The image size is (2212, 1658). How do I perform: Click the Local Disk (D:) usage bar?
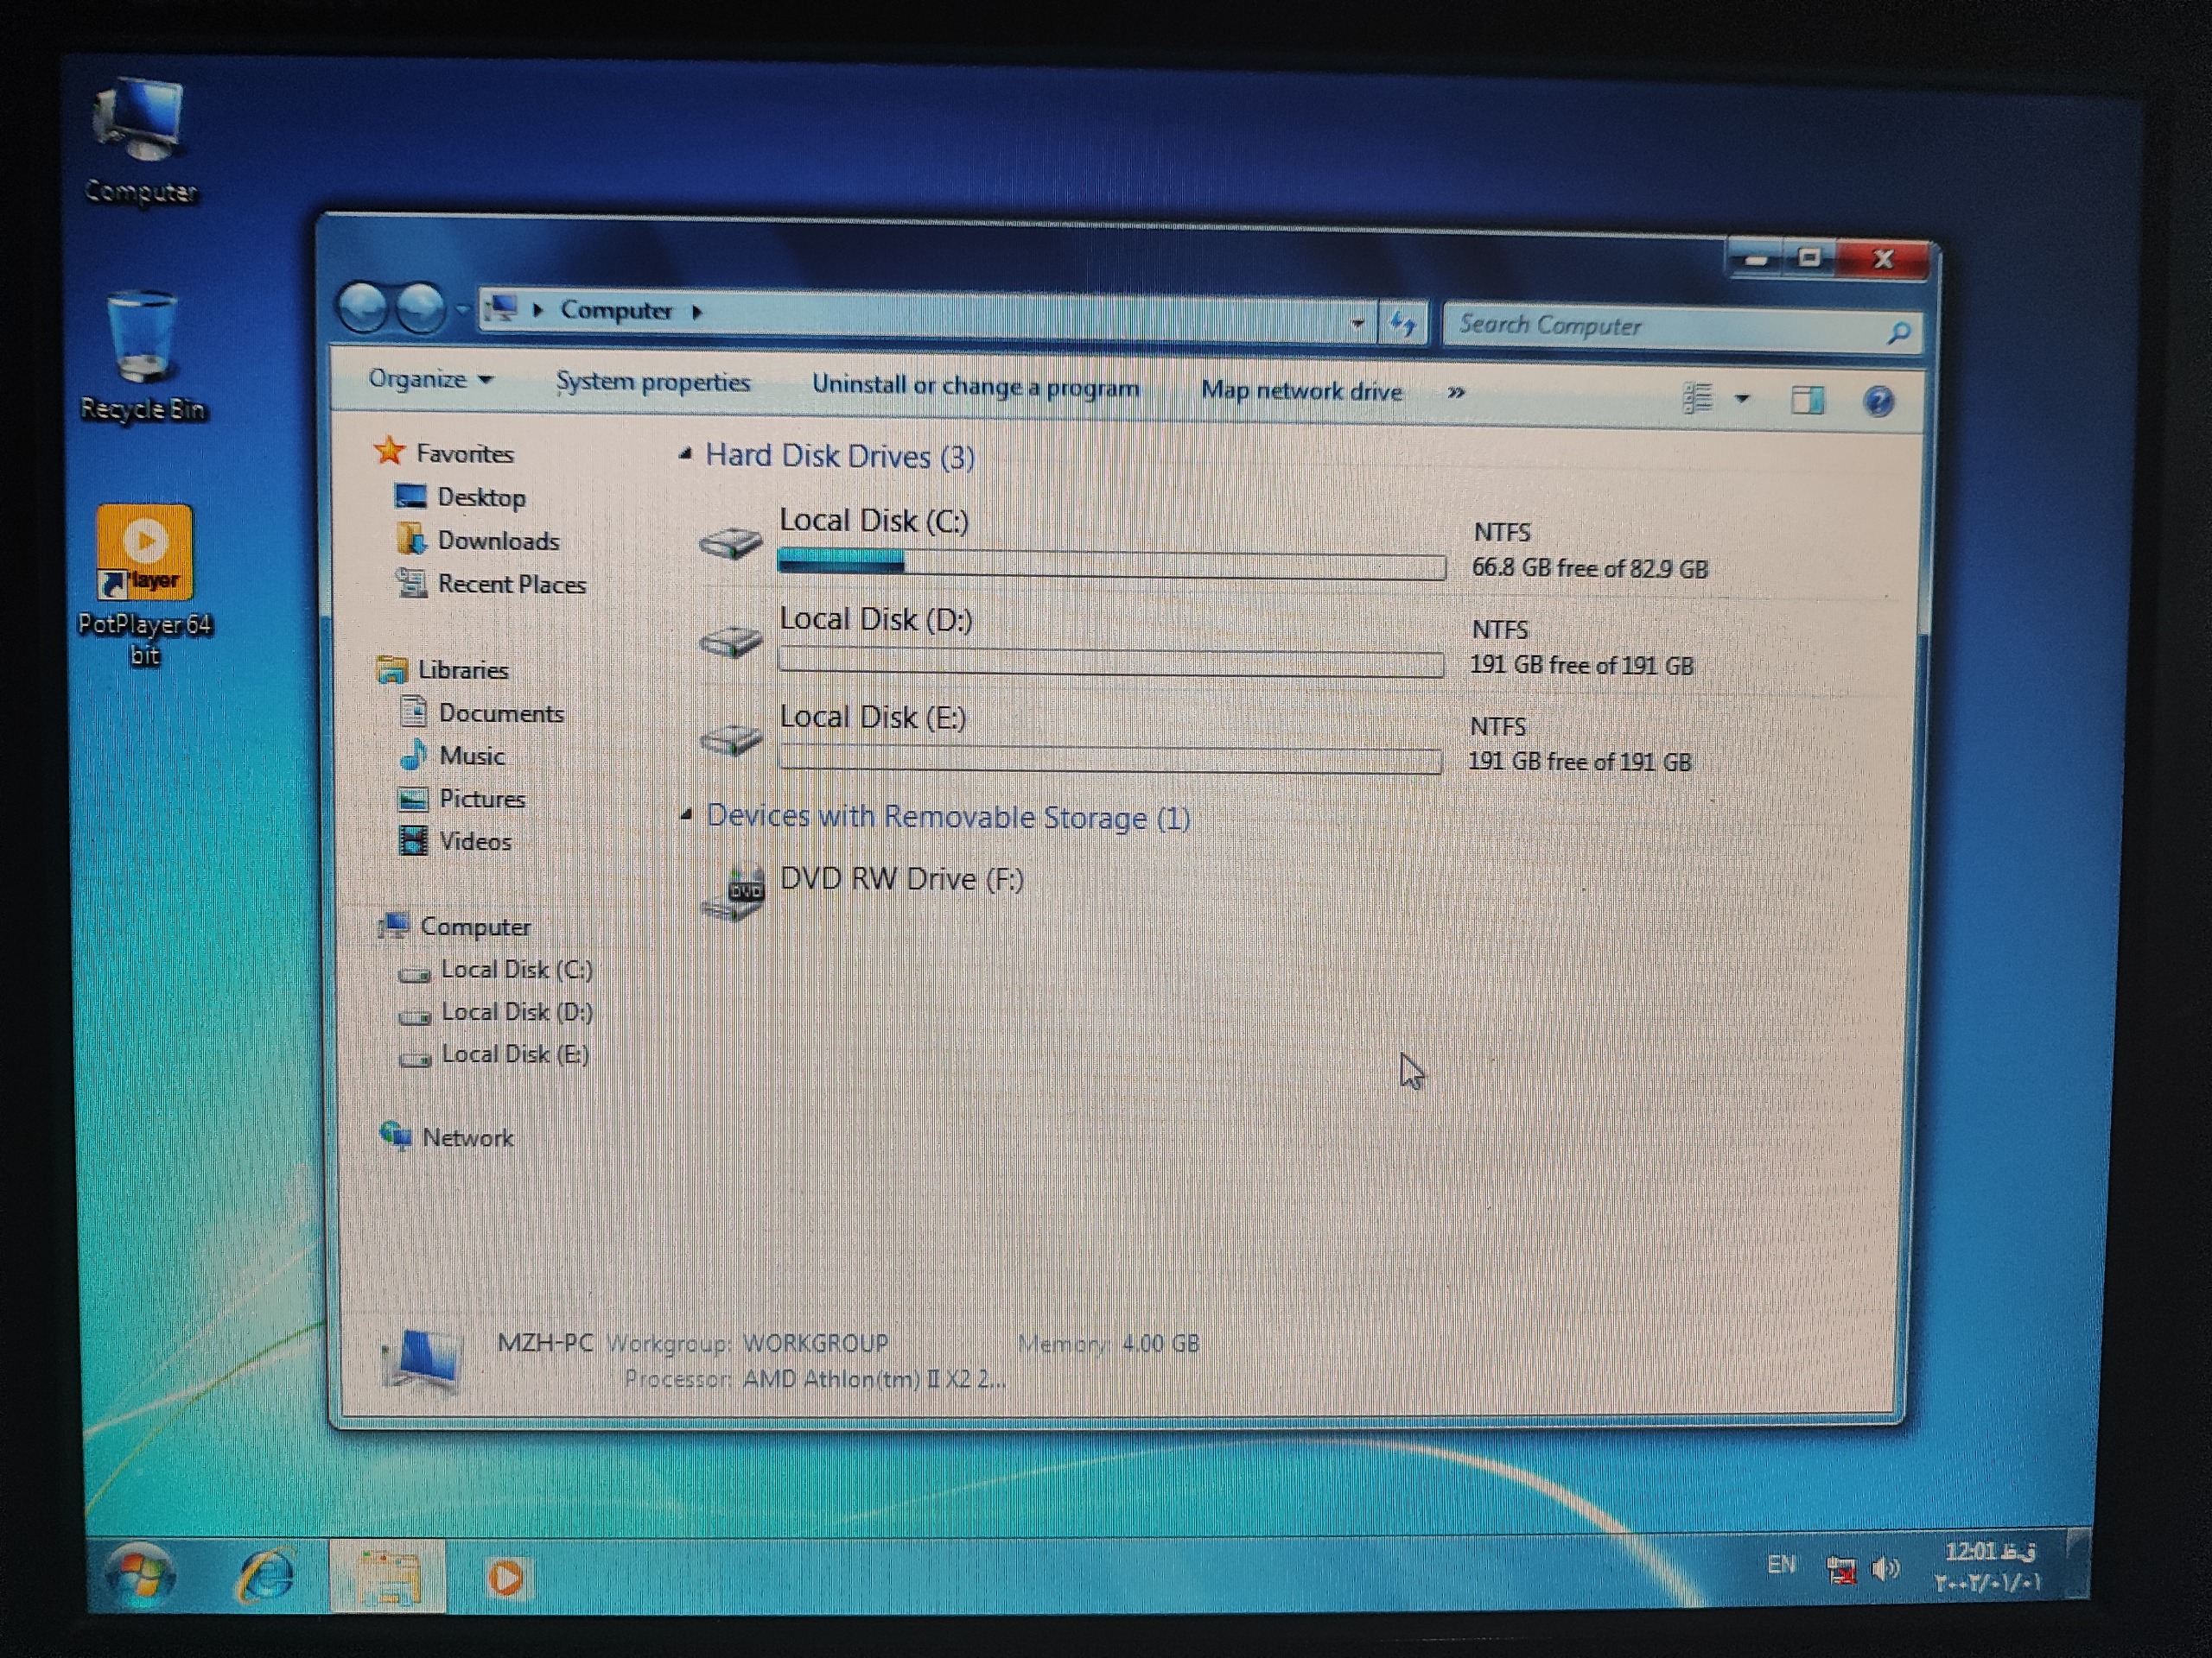[1110, 662]
